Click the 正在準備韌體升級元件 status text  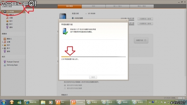click(x=70, y=59)
